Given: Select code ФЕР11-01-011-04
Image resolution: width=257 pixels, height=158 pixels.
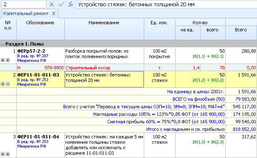Looking at the screenshot, I should pyautogui.click(x=38, y=137).
